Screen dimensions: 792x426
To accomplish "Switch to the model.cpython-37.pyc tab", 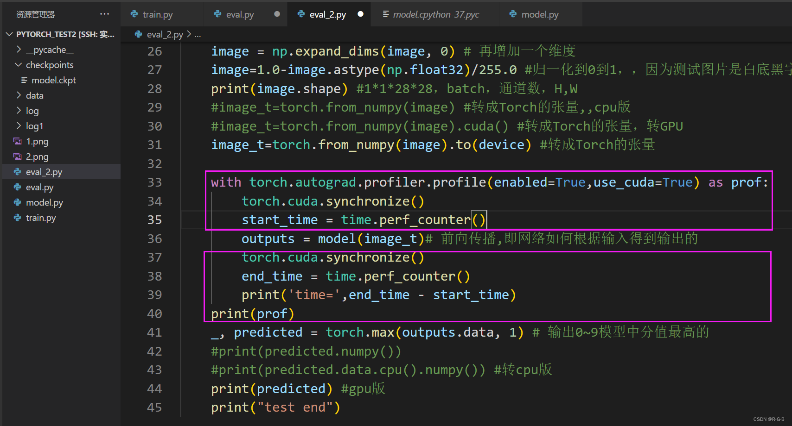I will tap(436, 14).
